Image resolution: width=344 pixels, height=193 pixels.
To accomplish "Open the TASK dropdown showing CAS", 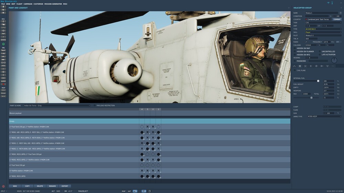I will [x=323, y=23].
